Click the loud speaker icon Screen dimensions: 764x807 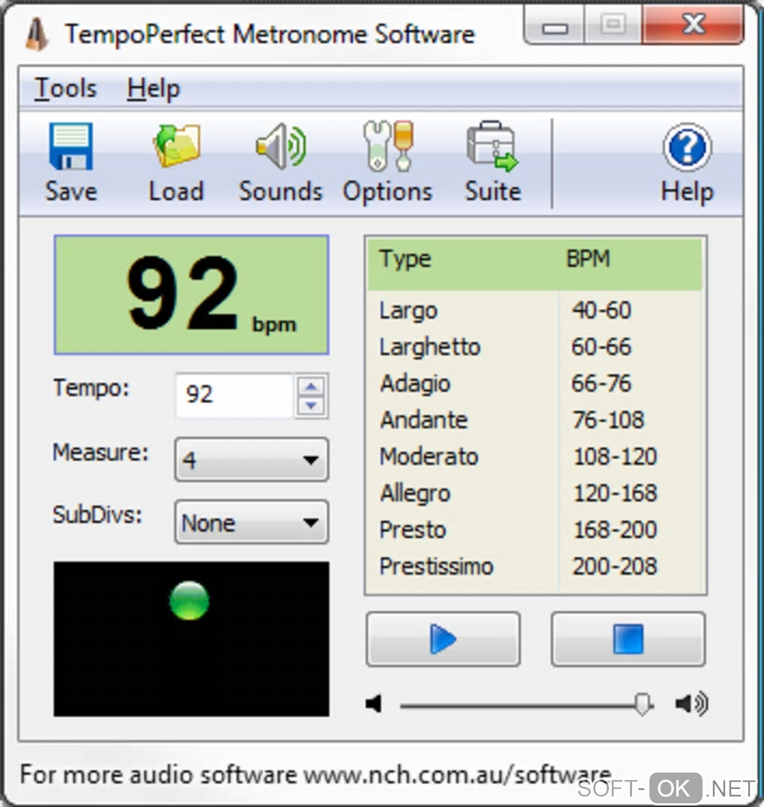click(692, 704)
